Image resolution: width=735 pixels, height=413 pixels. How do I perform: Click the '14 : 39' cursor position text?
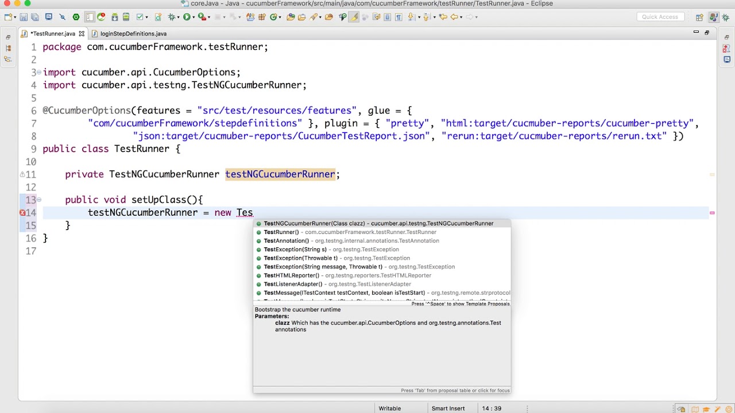click(x=492, y=408)
